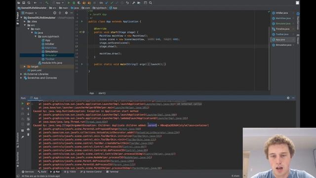The height and width of the screenshot is (178, 316).
Task: Select pom.xml in project tree
Action: tap(35, 70)
